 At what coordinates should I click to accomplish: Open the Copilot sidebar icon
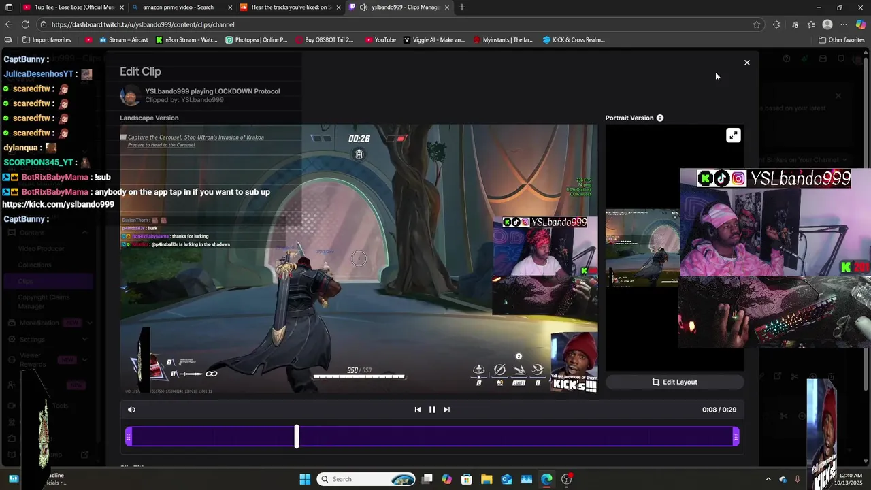(861, 24)
